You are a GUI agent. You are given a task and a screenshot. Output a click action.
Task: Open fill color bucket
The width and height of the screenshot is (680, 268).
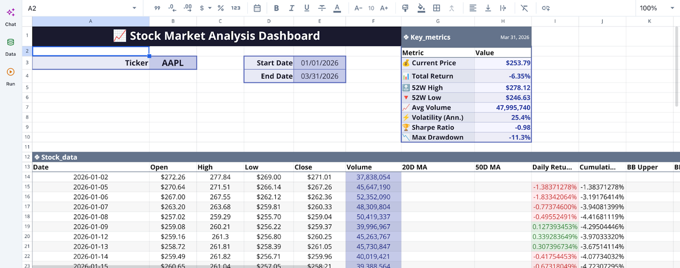click(421, 8)
